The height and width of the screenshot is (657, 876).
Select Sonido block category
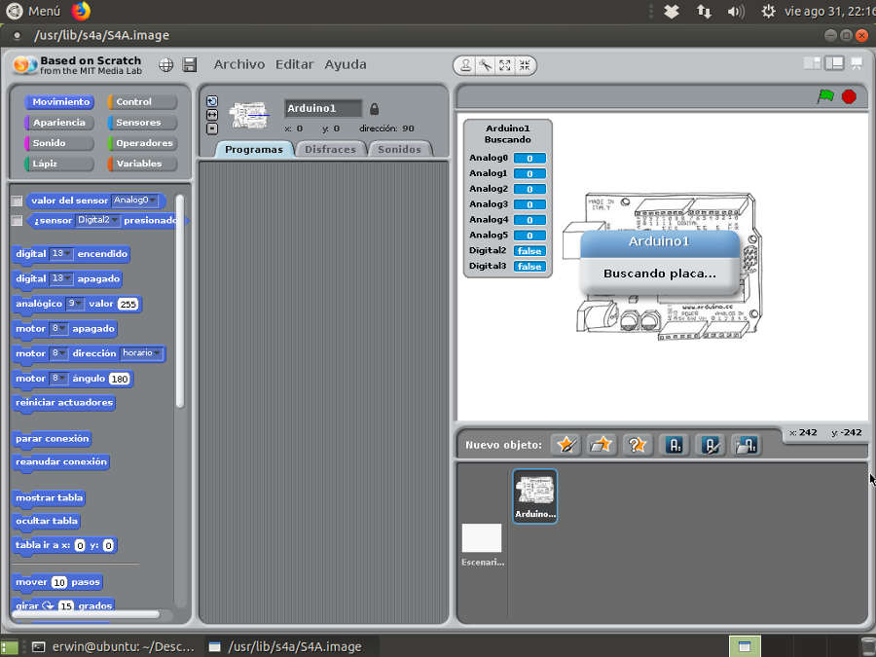tap(59, 143)
